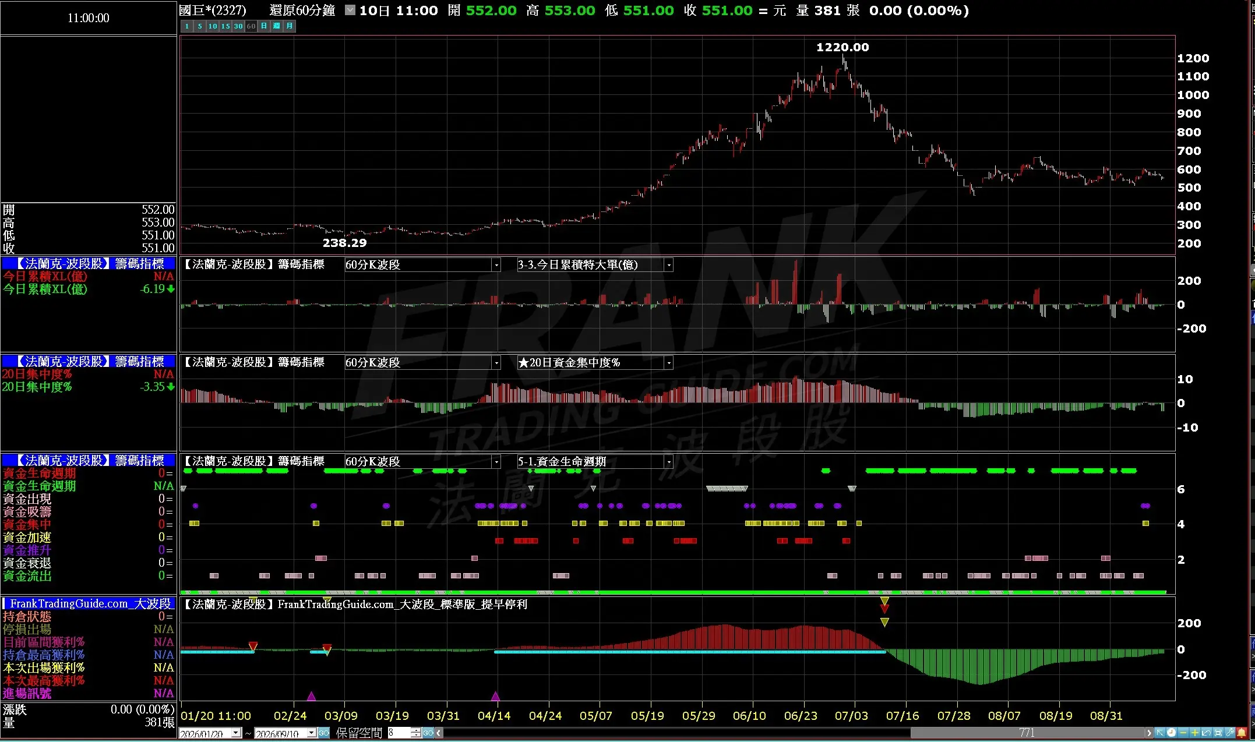Expand 60分K波段 dropdown in first indicator panel

click(496, 265)
